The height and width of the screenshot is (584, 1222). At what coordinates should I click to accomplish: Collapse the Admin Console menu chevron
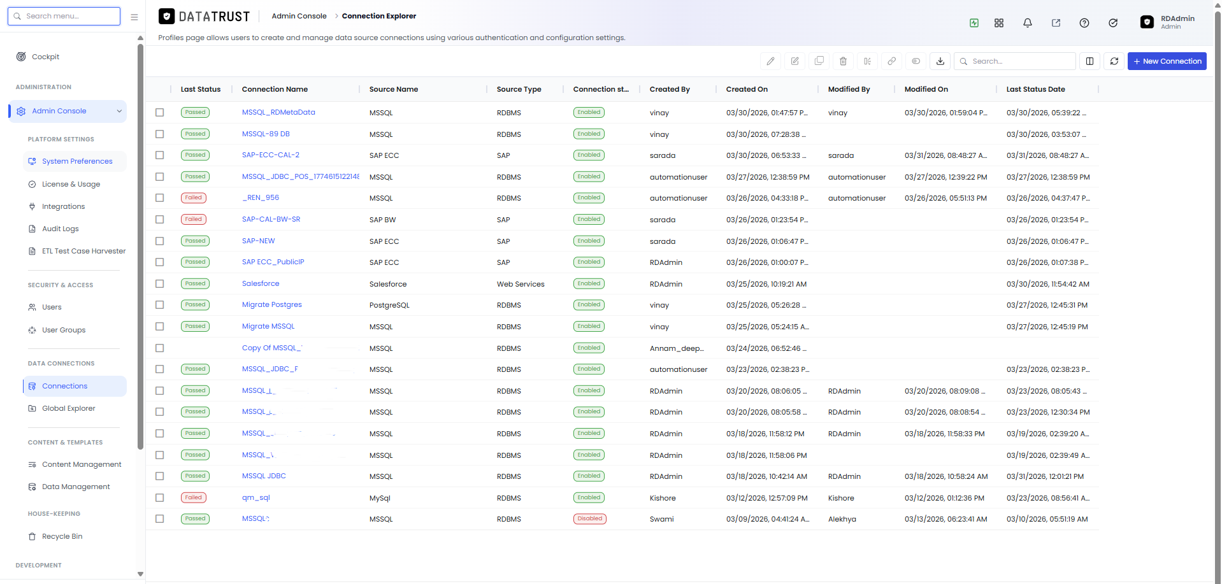tap(119, 111)
